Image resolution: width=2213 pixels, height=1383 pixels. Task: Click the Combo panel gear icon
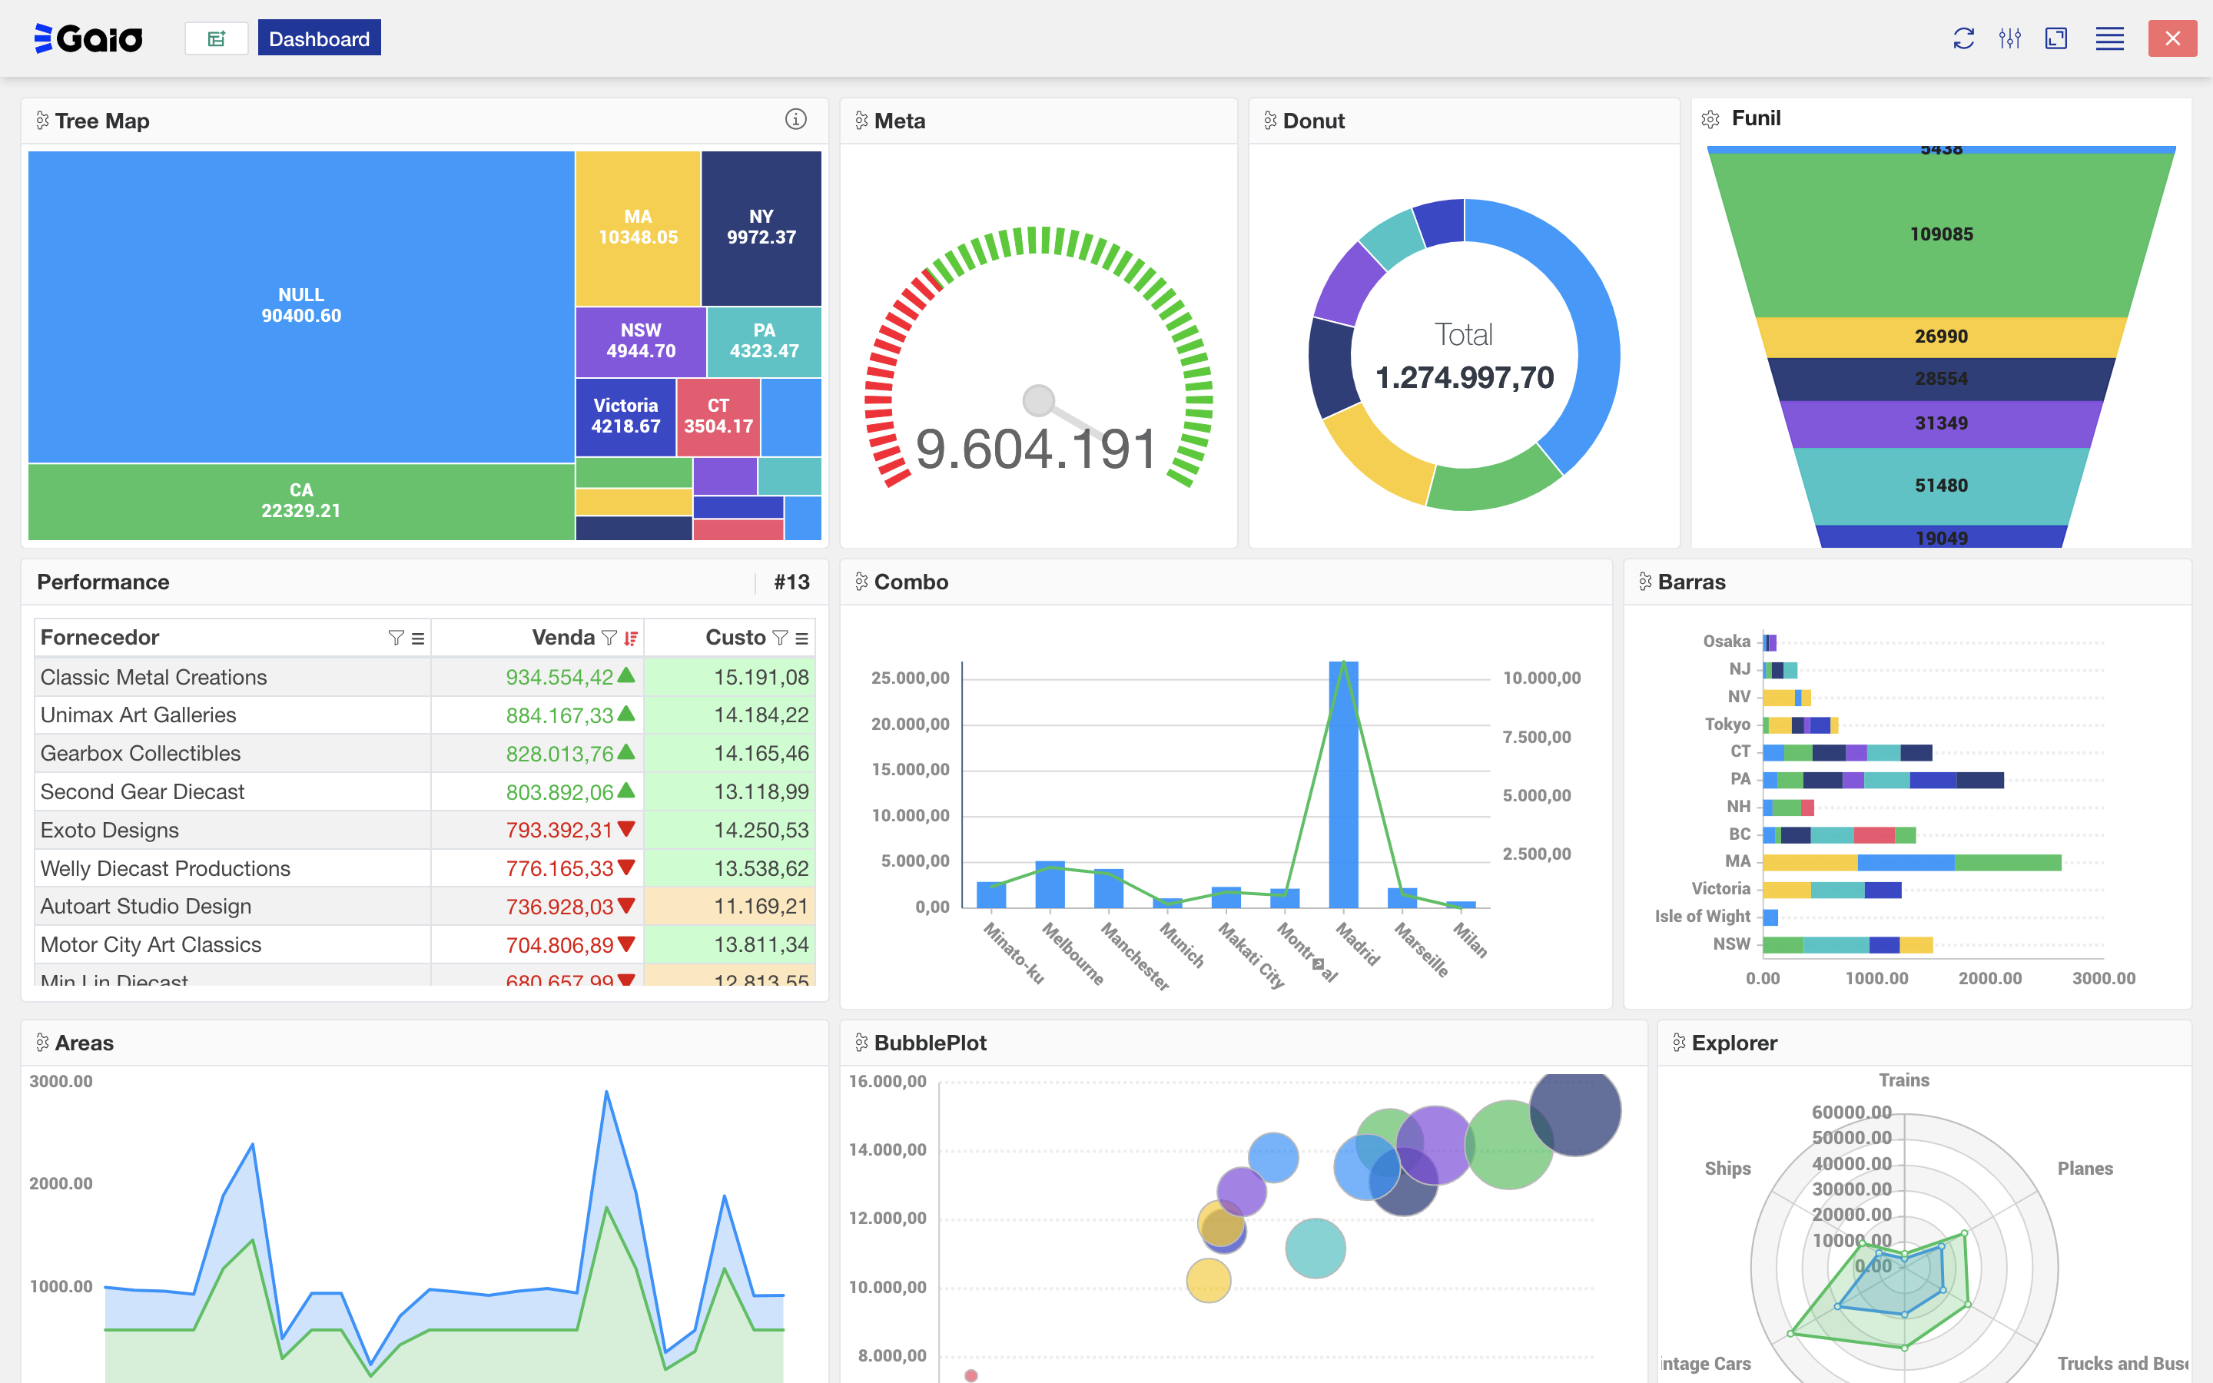point(861,582)
